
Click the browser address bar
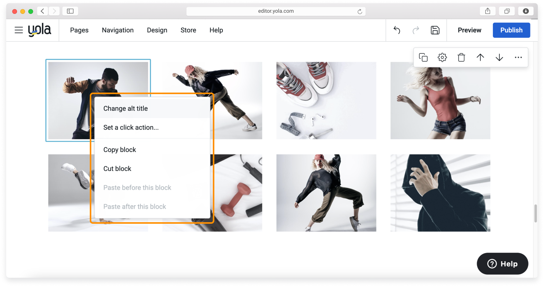pyautogui.click(x=276, y=11)
